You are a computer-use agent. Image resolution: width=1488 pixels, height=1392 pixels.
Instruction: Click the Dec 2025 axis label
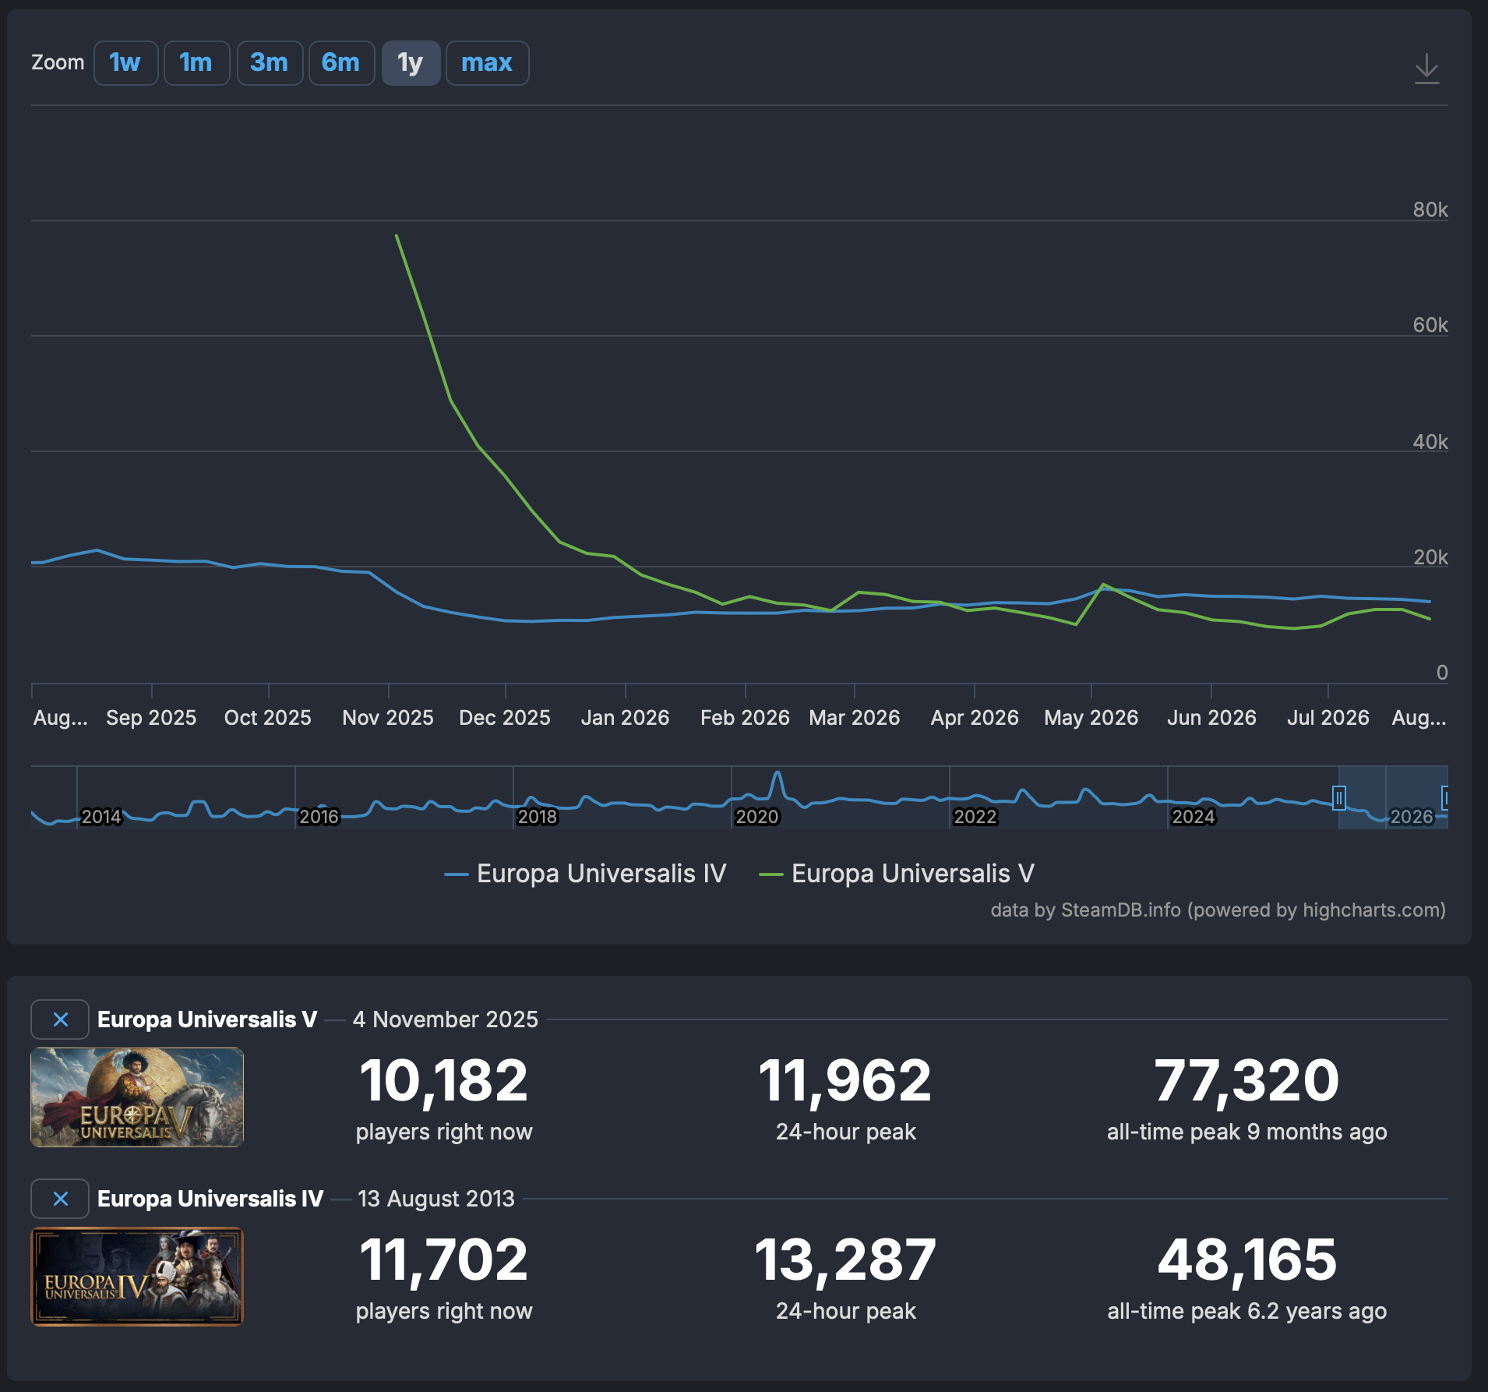click(505, 718)
